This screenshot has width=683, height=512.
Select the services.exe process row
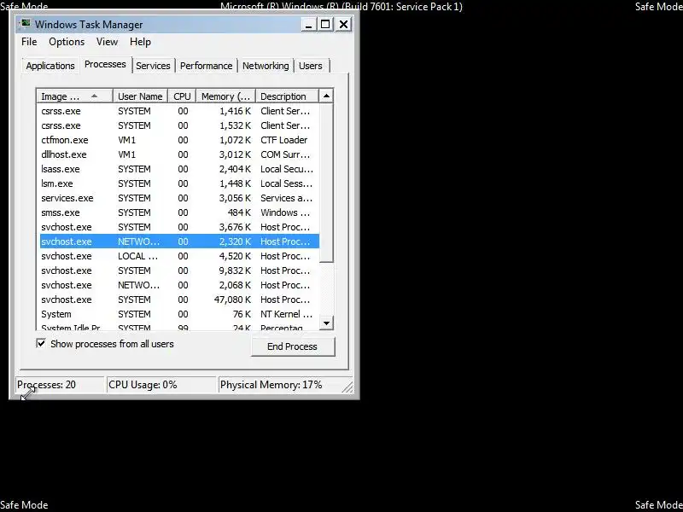point(179,198)
